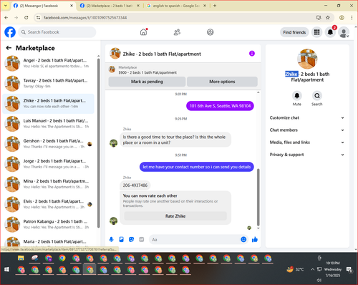The image size is (358, 285).
Task: Click conversation list scrollbar
Action: pos(98,143)
